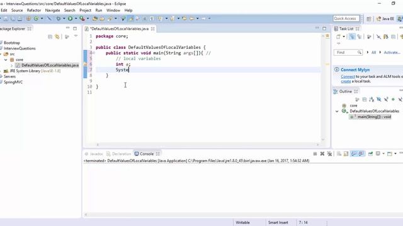The width and height of the screenshot is (403, 226).
Task: Click the Terminate square in Console
Action: pos(315,154)
